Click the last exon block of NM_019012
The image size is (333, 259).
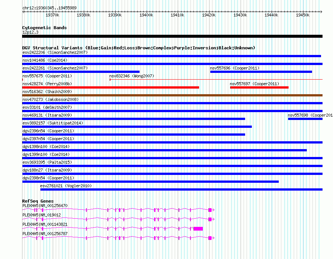pyautogui.click(x=210, y=219)
